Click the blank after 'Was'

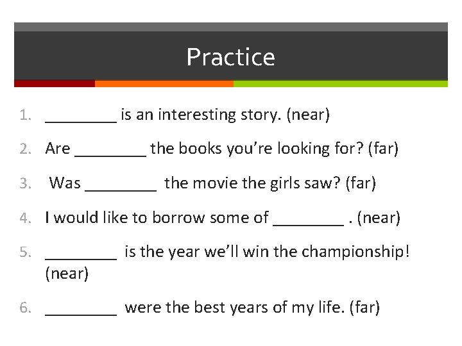click(121, 185)
